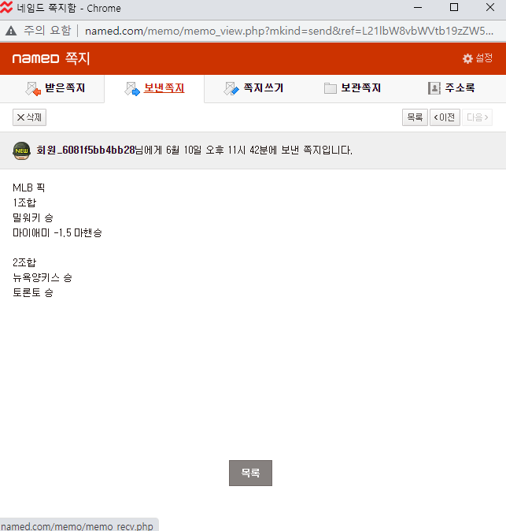Open the 받은쪽지 received messages tab
This screenshot has width=506, height=531.
coord(55,88)
